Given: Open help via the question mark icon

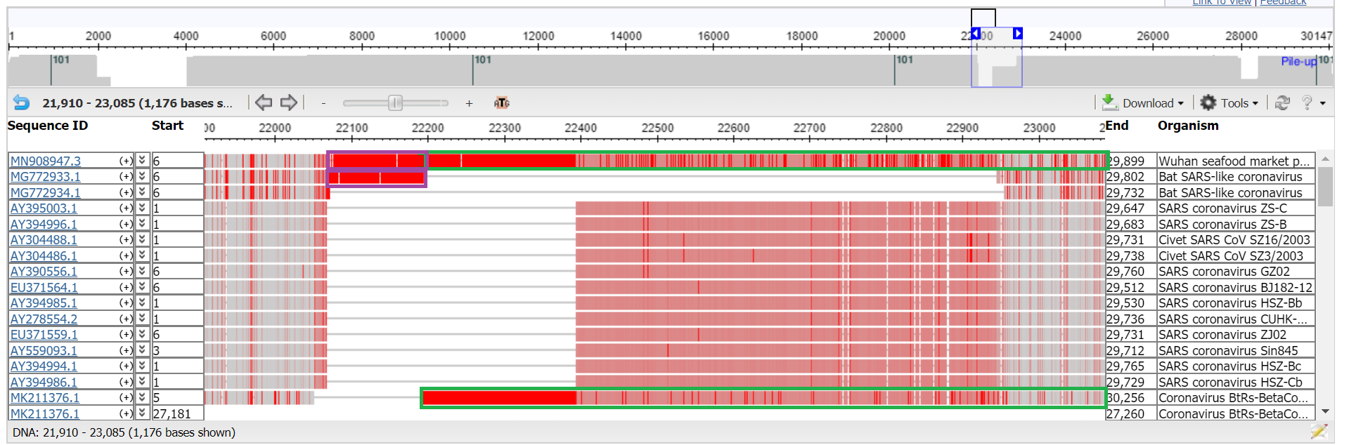Looking at the screenshot, I should (x=1306, y=103).
